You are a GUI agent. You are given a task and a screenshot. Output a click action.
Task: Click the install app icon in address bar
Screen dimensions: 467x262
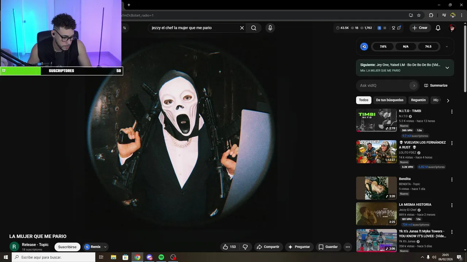coord(411,15)
